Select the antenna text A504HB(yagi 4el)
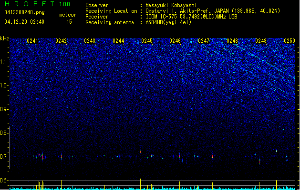 (x=168, y=22)
